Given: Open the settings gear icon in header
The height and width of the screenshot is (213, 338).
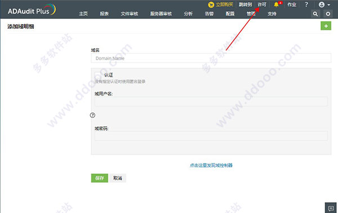Looking at the screenshot, I should [x=328, y=14].
